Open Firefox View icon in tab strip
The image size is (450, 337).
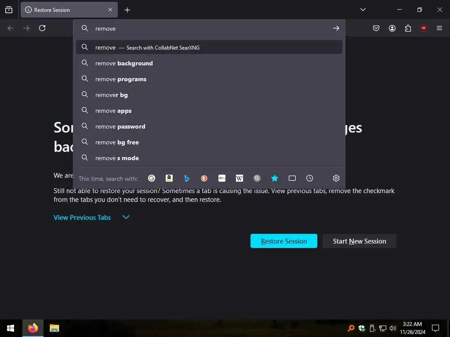pos(9,10)
